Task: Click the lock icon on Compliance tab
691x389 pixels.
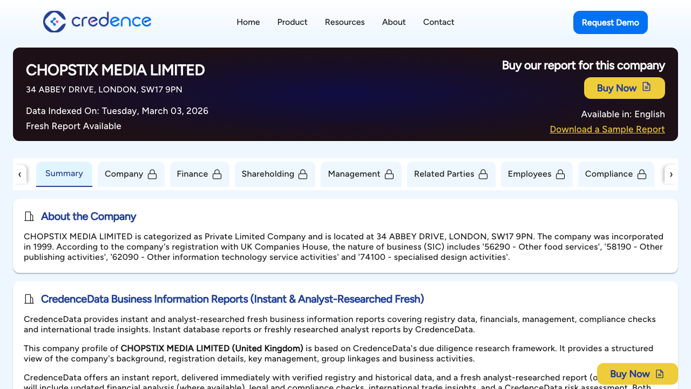Action: 642,174
